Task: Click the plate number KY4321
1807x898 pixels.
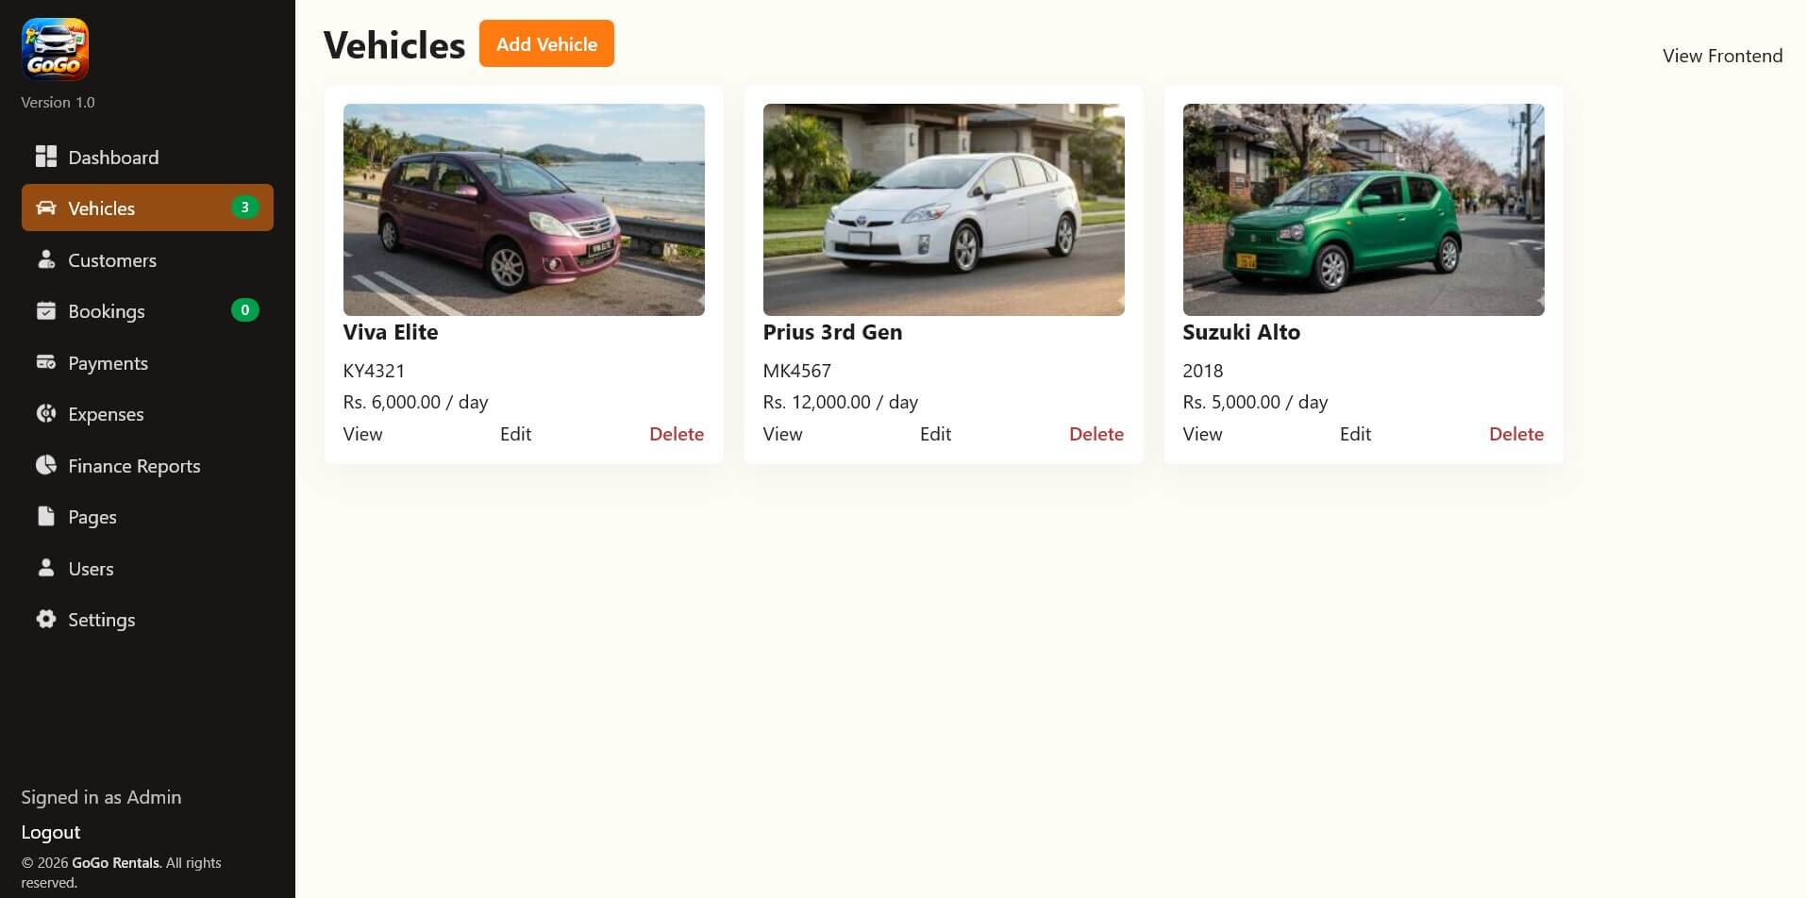Action: (x=374, y=371)
